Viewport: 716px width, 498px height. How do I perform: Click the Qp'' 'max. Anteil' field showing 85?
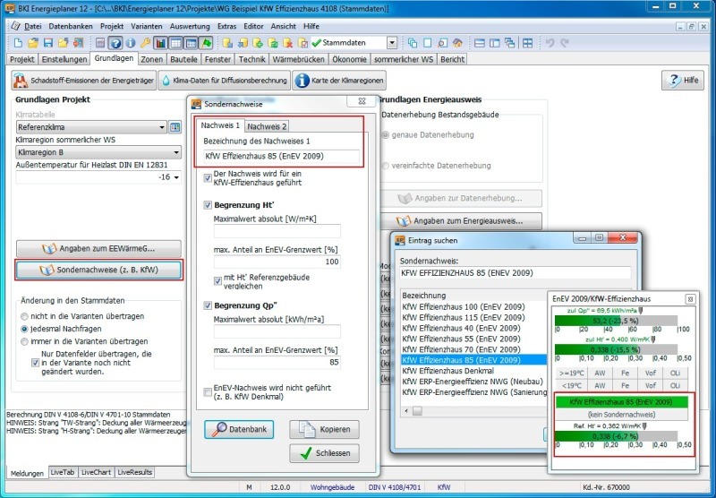click(x=277, y=363)
